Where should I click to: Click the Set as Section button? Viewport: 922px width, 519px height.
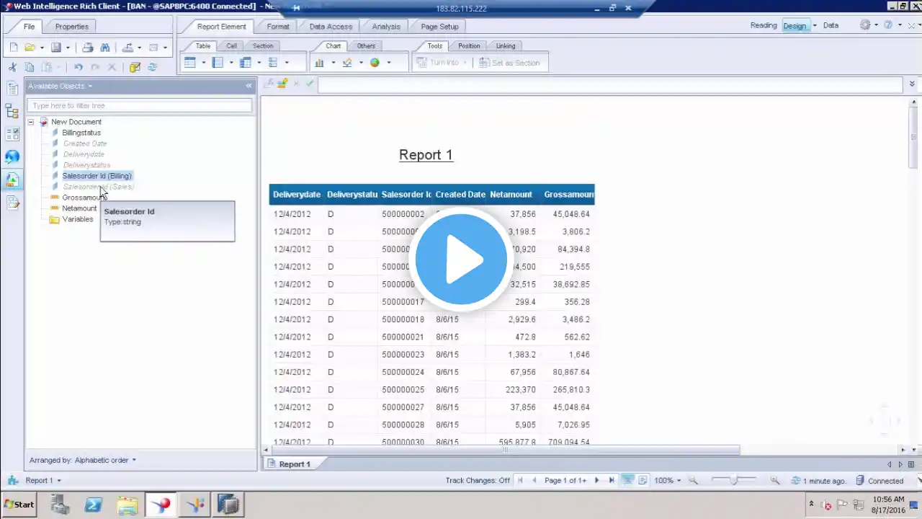coord(509,63)
